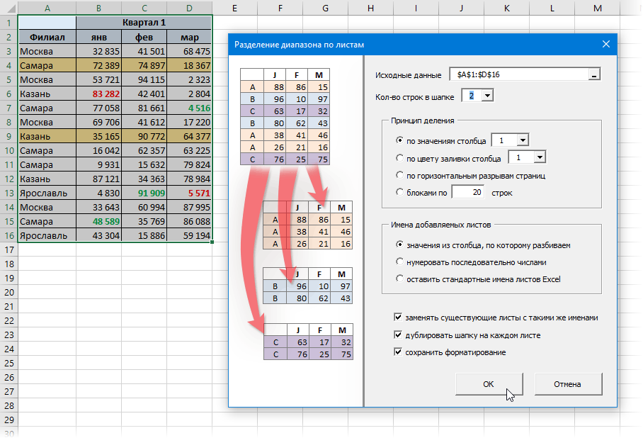Select column A header

47,9
